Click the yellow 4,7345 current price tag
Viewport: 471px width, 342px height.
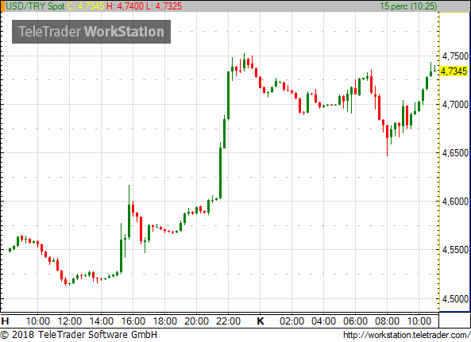pyautogui.click(x=454, y=71)
